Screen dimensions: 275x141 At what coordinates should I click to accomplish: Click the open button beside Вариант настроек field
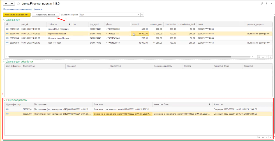tap(142, 15)
